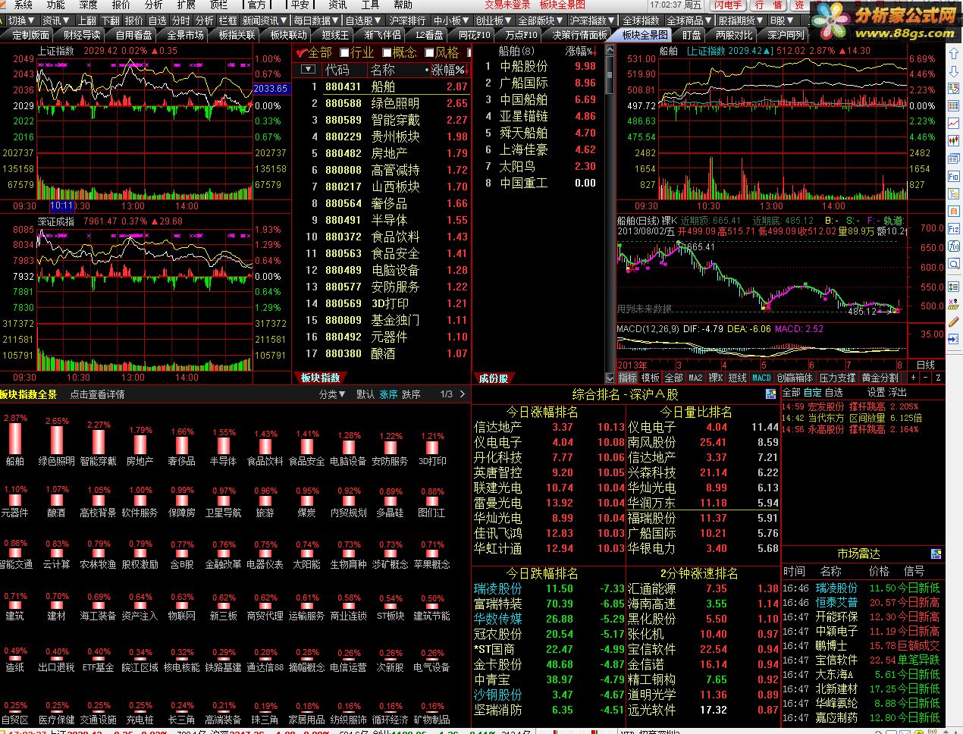Click the 绿色照明 bar in sector overview
963x734 pixels.
[57, 441]
